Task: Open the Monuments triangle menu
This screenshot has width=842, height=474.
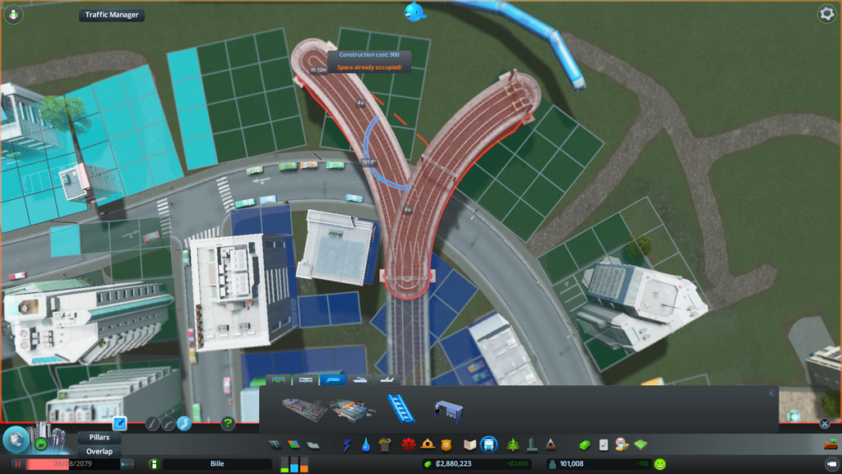Action: tap(550, 444)
